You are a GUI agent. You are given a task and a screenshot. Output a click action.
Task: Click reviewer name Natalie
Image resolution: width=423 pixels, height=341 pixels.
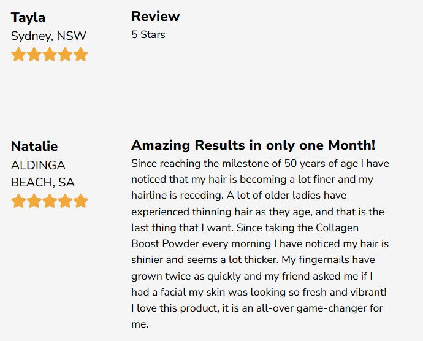tap(34, 146)
